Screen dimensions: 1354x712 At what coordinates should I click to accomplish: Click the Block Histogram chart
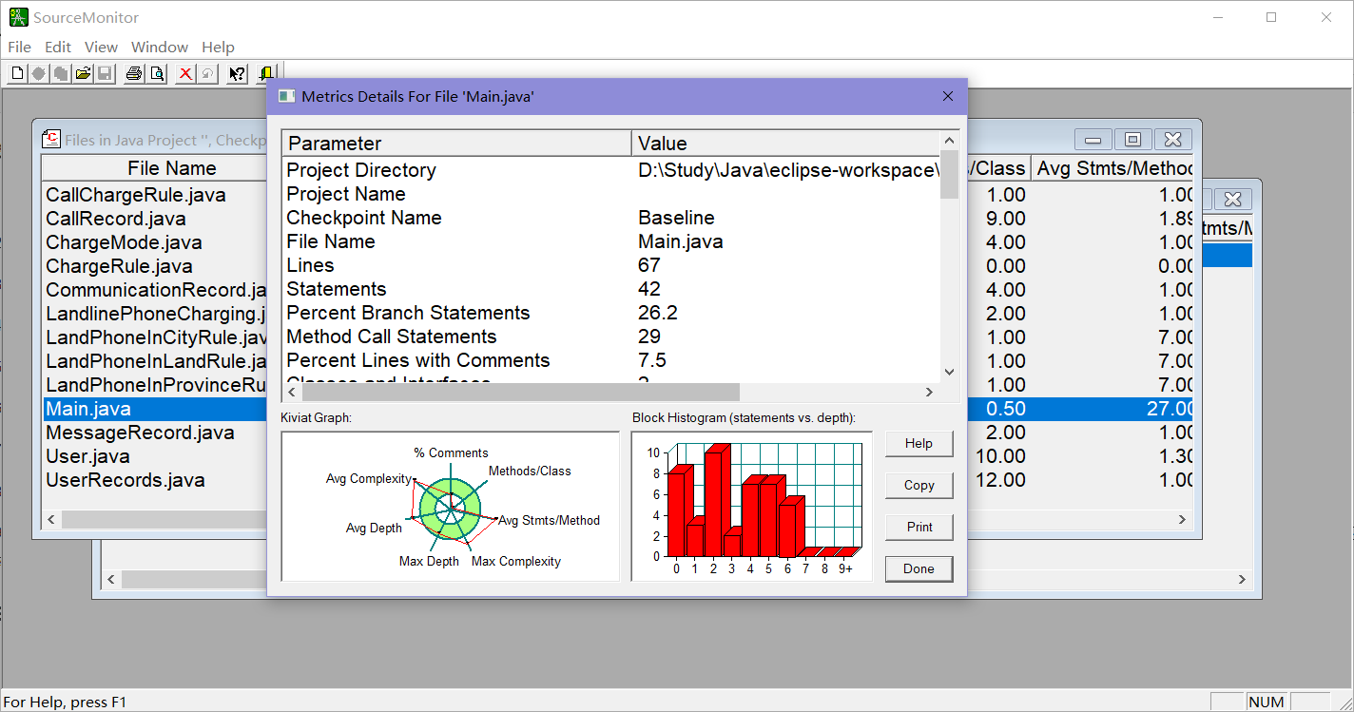pos(752,506)
